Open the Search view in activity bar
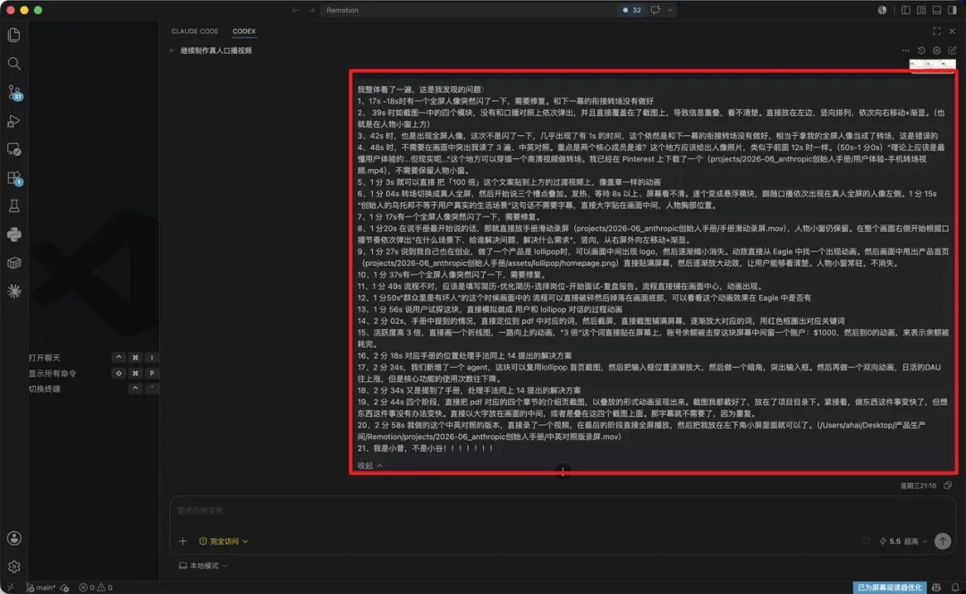 (13, 64)
